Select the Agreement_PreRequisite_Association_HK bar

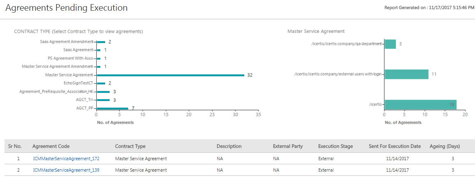[103, 92]
